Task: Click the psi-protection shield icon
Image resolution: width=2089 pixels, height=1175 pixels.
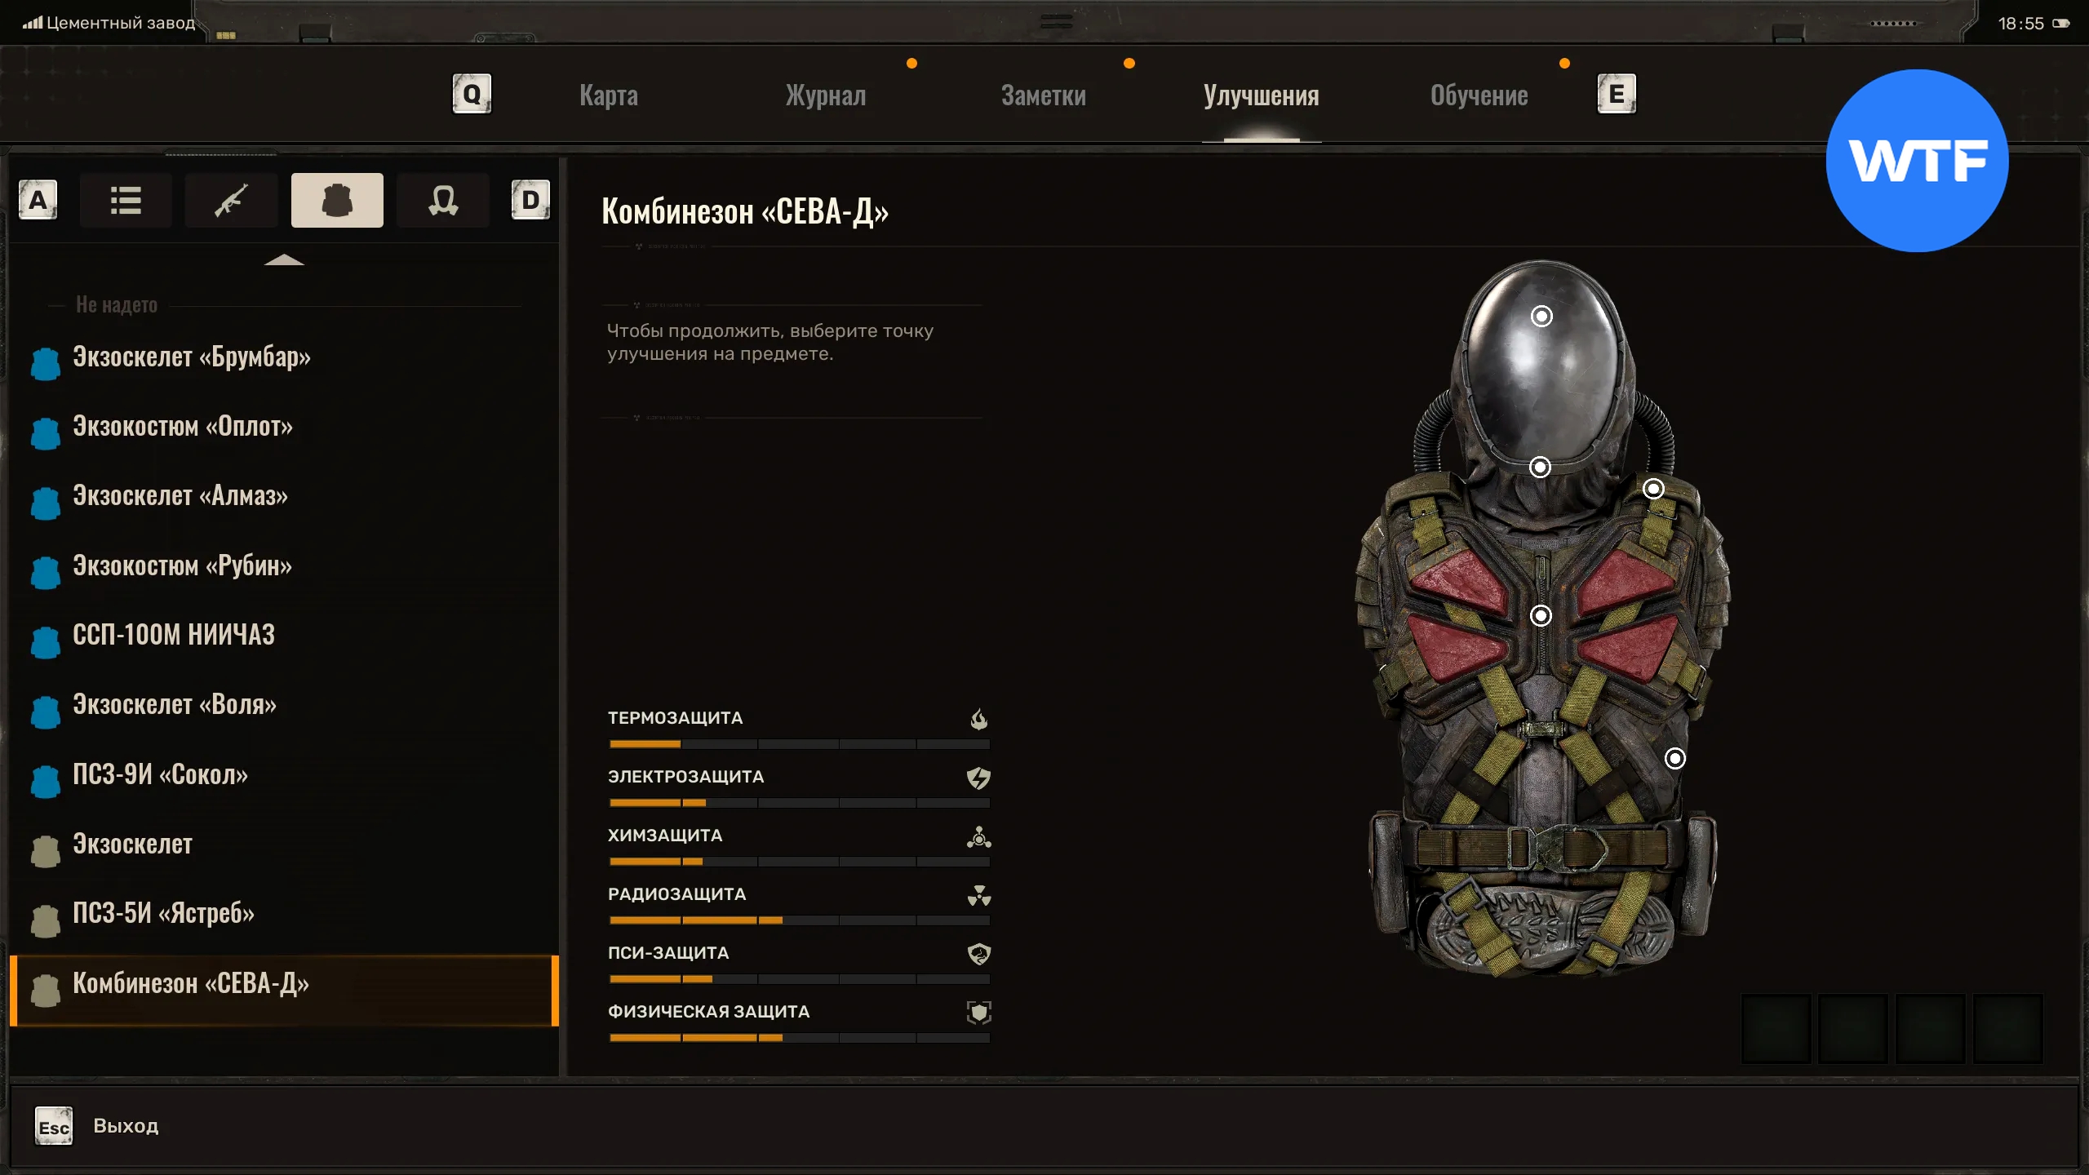Action: click(x=978, y=954)
